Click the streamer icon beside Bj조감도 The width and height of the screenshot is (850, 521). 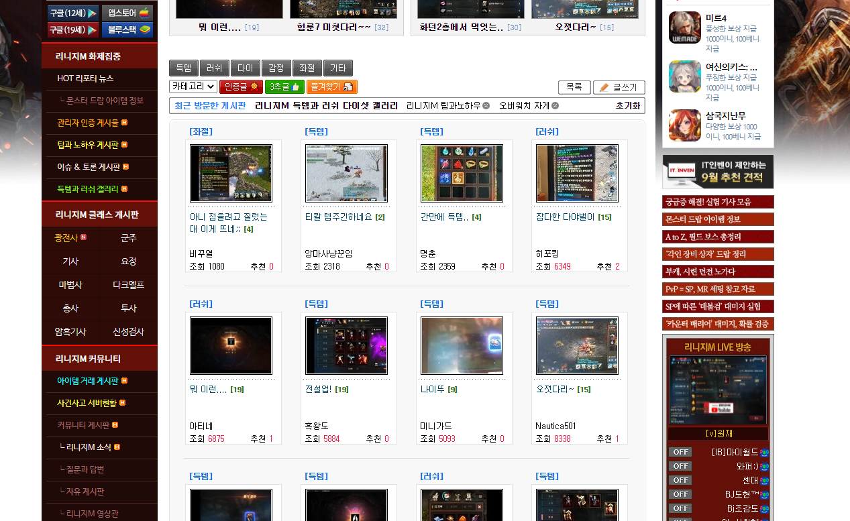point(765,509)
